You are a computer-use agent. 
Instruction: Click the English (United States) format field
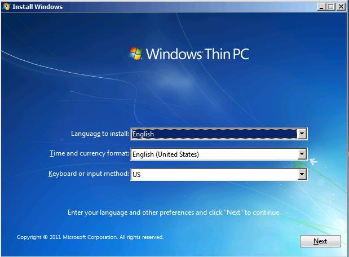[x=214, y=154]
